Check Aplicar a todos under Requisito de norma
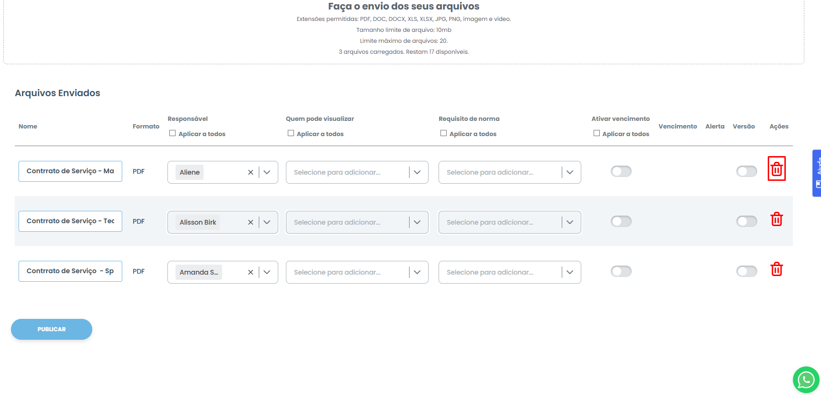 [x=443, y=134]
